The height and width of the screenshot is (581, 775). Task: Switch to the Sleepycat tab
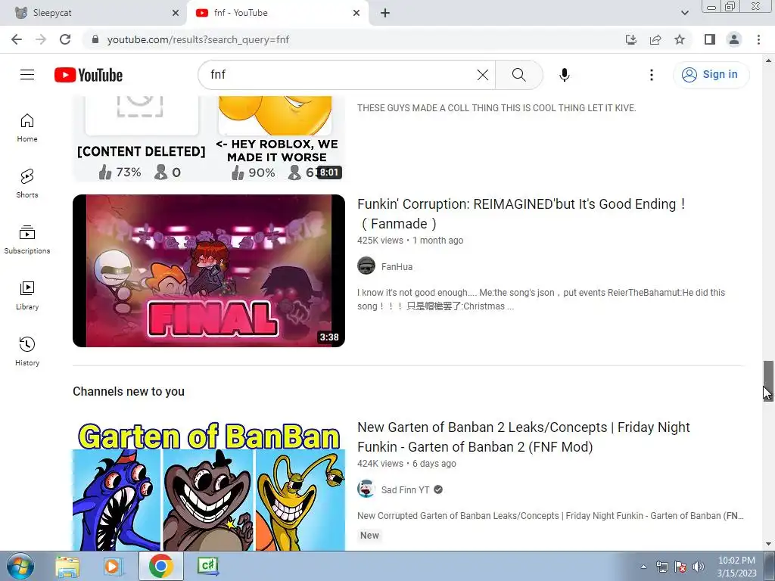point(93,13)
